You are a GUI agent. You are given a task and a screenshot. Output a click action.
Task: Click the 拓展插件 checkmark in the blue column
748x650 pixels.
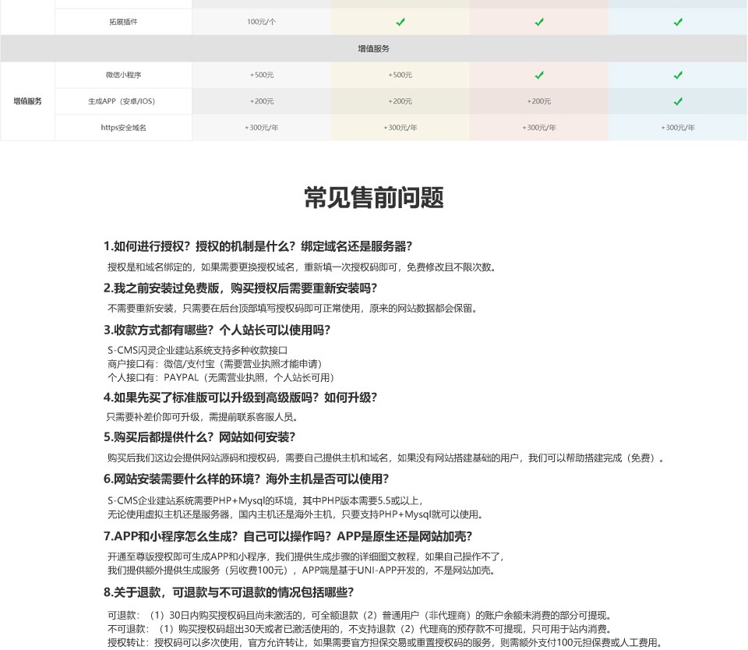(678, 22)
